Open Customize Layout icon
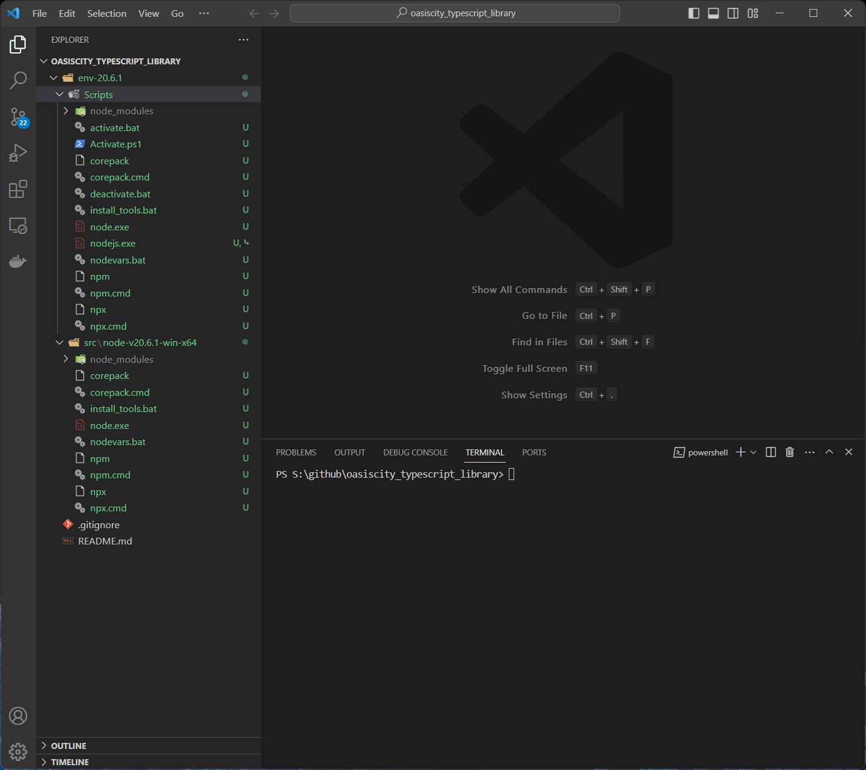This screenshot has height=770, width=866. click(x=753, y=13)
